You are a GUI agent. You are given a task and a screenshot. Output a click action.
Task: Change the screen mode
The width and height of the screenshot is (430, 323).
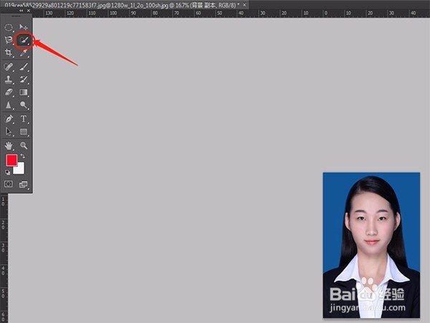click(x=24, y=184)
